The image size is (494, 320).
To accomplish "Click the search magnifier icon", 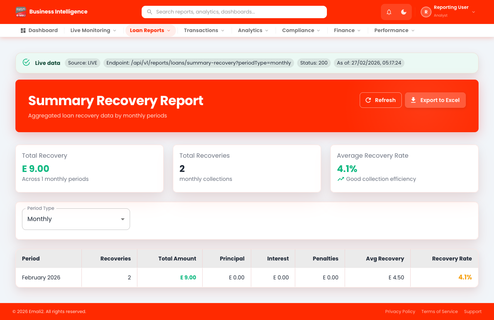I will [150, 12].
